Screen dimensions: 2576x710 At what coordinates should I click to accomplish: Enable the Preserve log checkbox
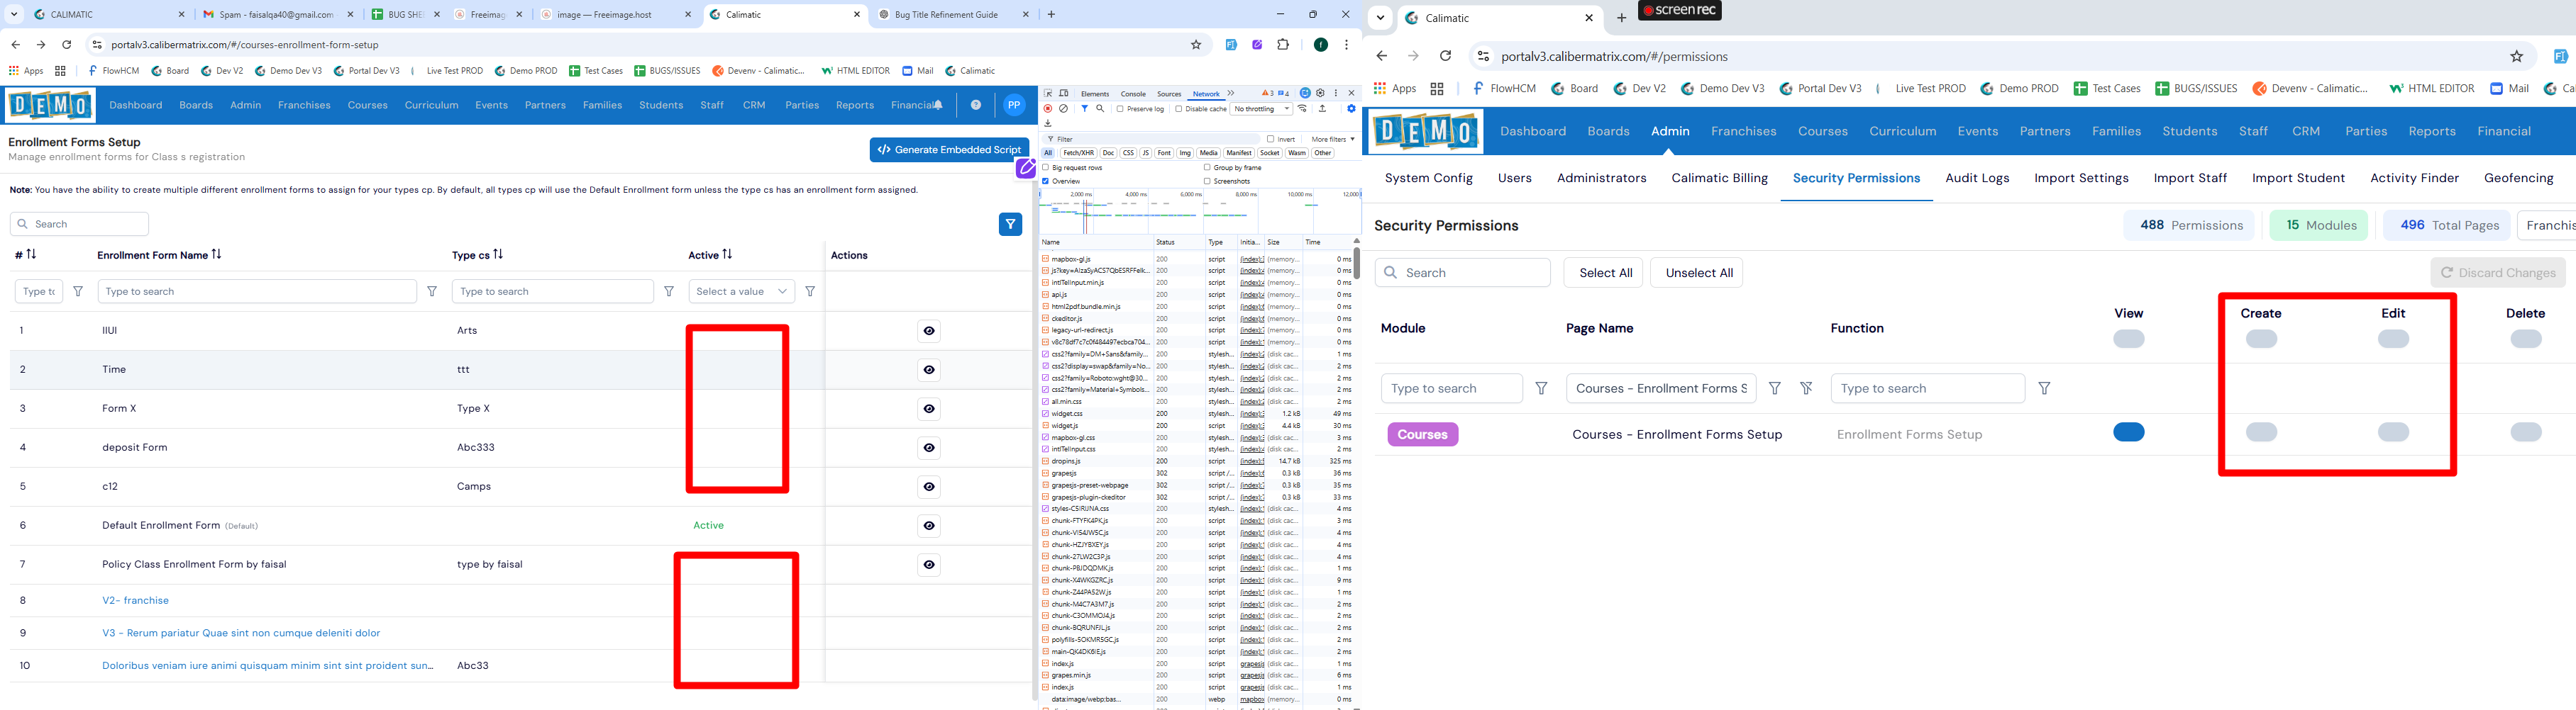coord(1120,109)
